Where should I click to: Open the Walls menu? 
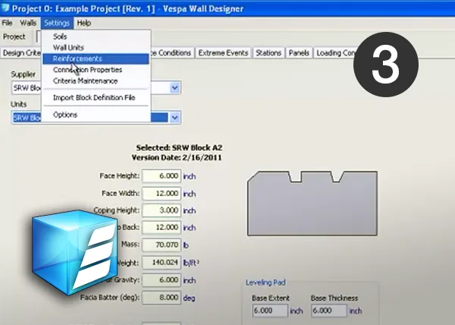tap(28, 23)
